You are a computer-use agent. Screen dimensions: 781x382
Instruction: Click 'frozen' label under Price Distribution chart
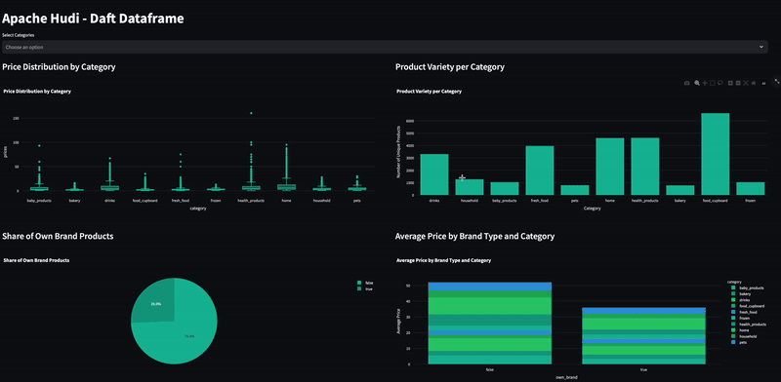pos(216,201)
